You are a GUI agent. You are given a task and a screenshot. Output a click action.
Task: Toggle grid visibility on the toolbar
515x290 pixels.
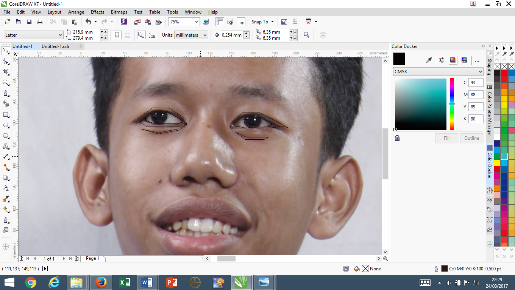pos(231,22)
